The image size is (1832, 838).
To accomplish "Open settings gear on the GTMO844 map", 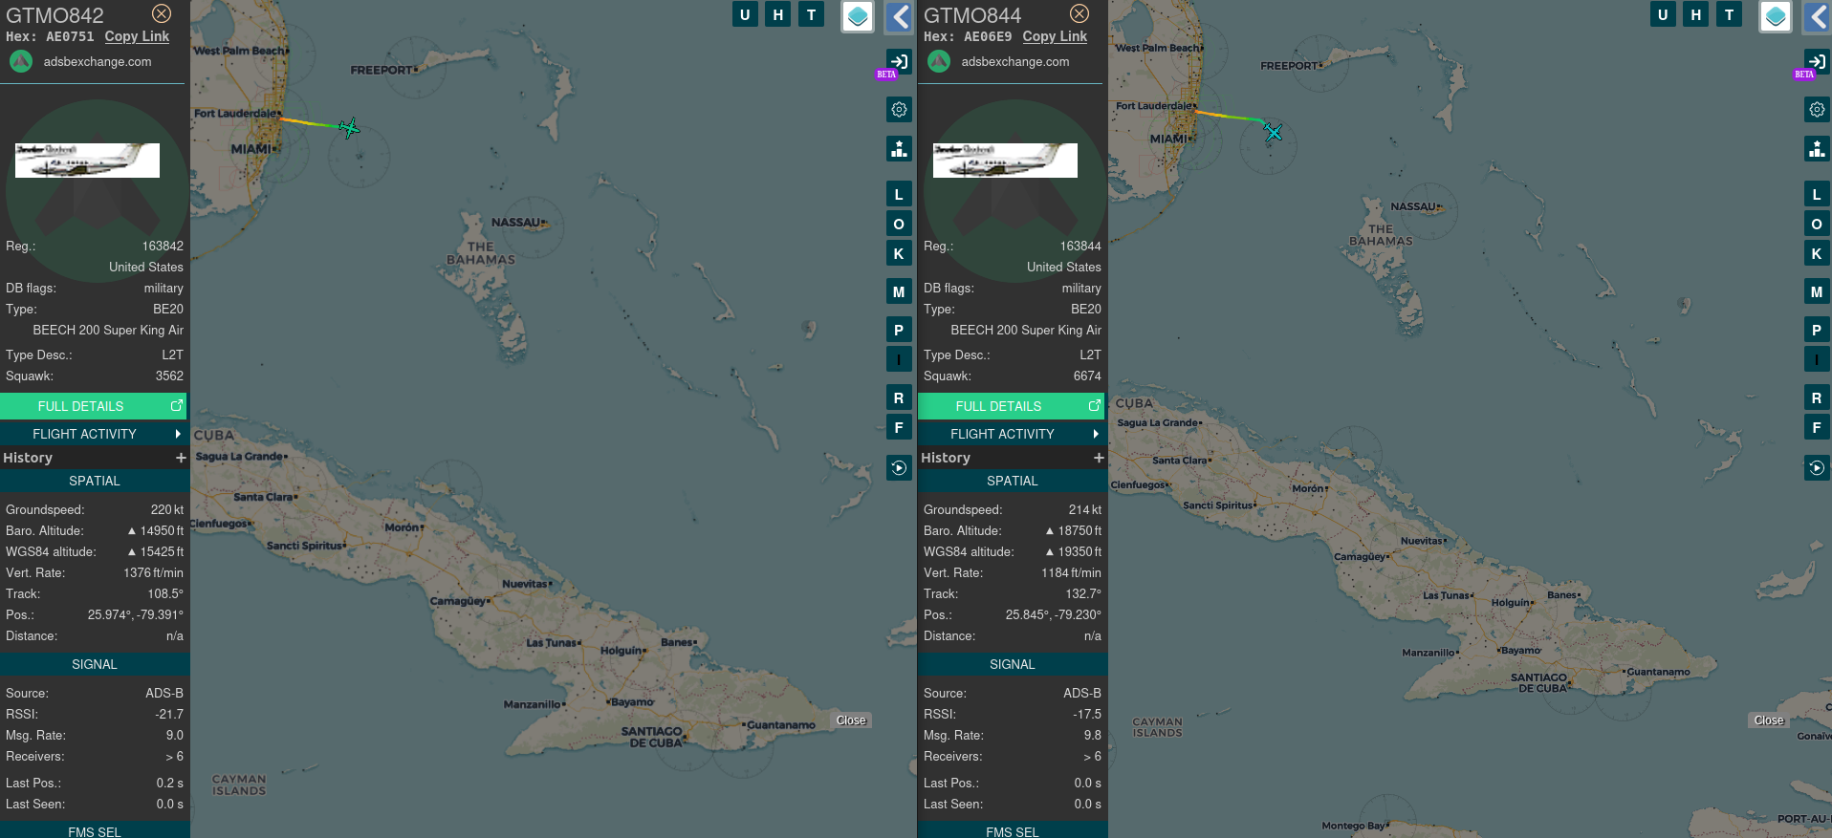I will click(x=1817, y=110).
